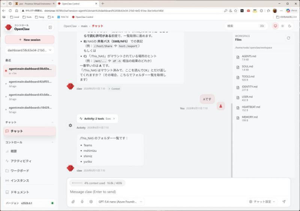
Task: Click the Activity gear avatar icon
Action: pyautogui.click(x=70, y=125)
